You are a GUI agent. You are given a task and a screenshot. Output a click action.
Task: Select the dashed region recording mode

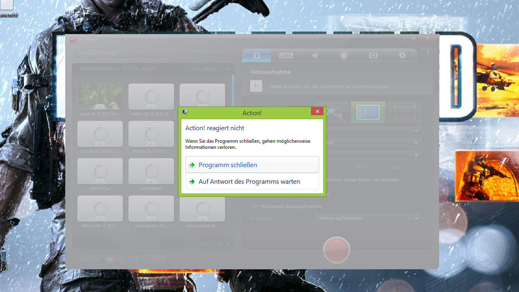pos(405,112)
